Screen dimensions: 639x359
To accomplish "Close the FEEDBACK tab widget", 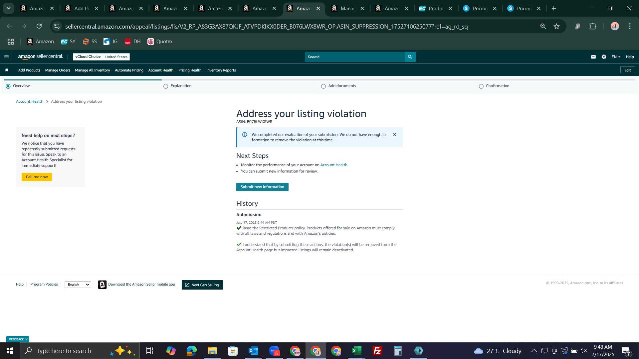I will pos(26,339).
